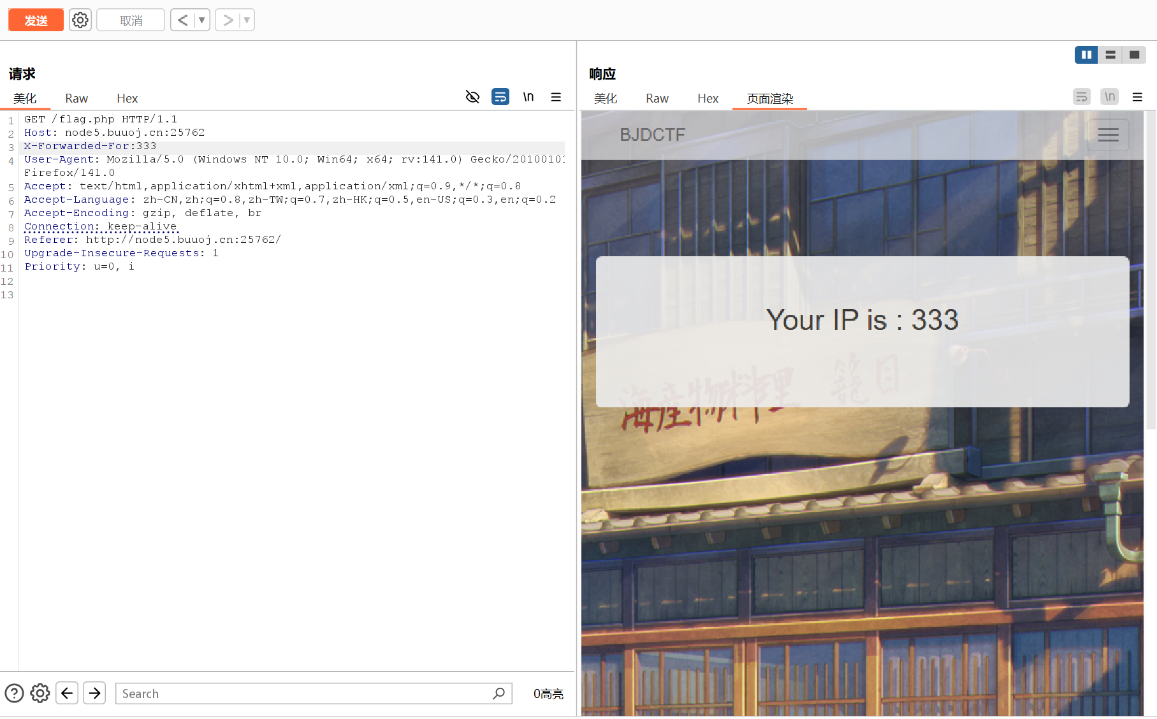Click the Cancel (取消) button
This screenshot has height=719, width=1157.
click(131, 20)
